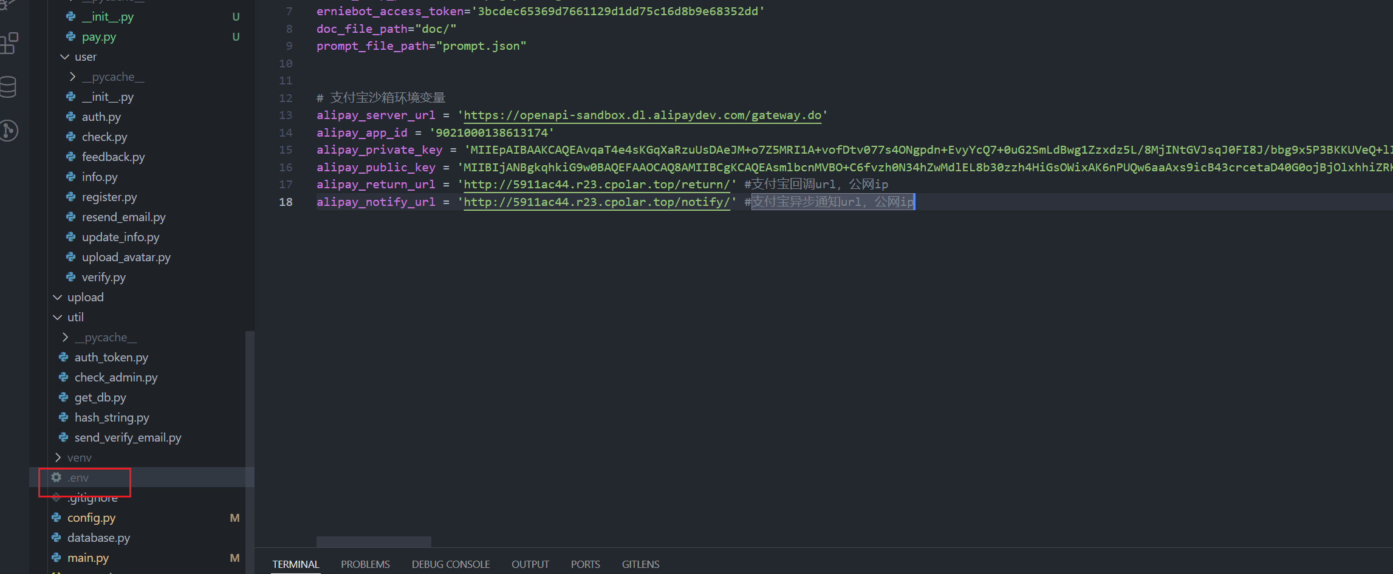1393x574 pixels.
Task: Collapse the util folder
Action: (x=58, y=317)
